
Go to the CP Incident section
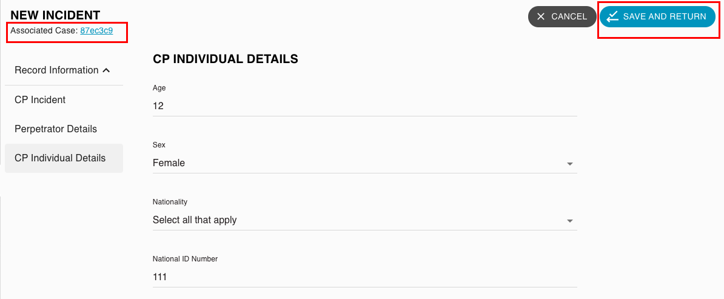[64, 100]
